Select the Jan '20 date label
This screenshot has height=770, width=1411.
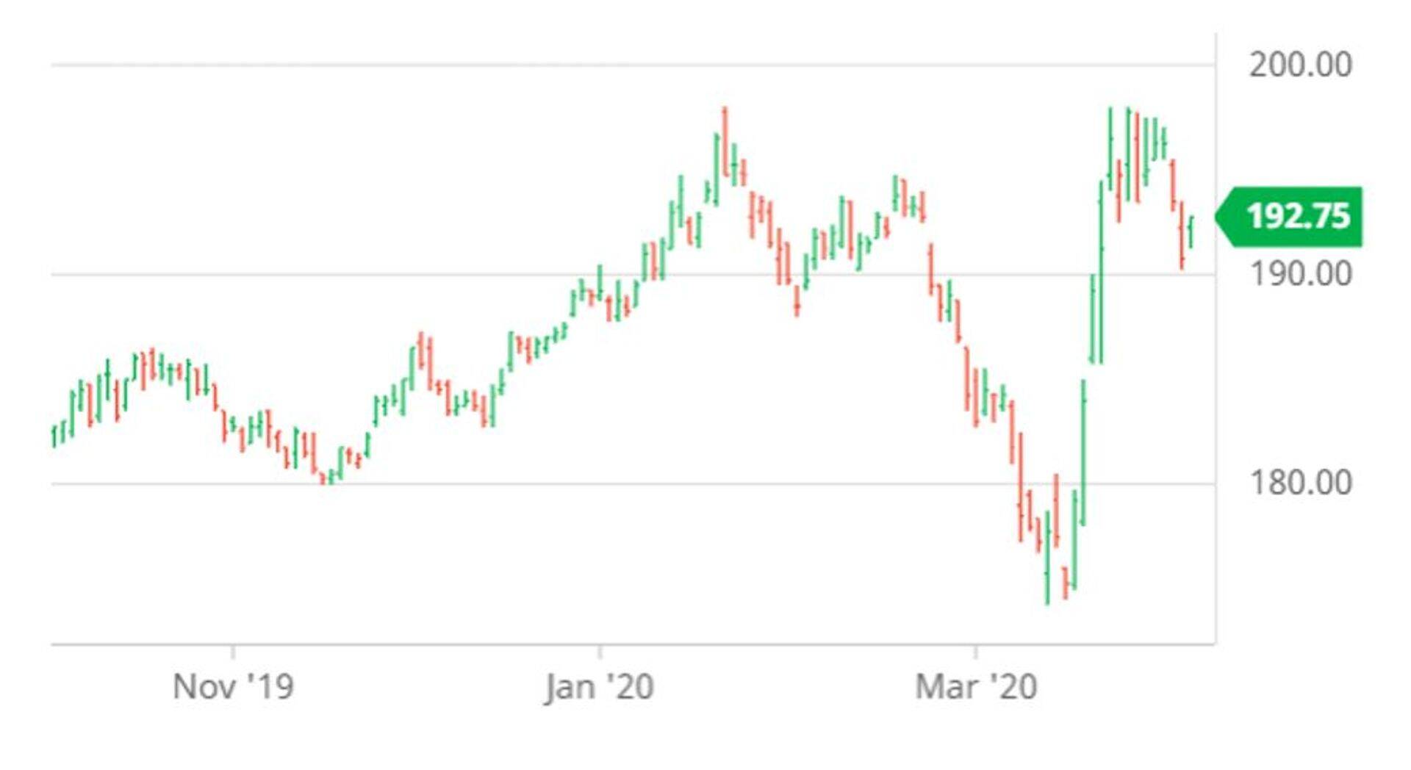(599, 688)
